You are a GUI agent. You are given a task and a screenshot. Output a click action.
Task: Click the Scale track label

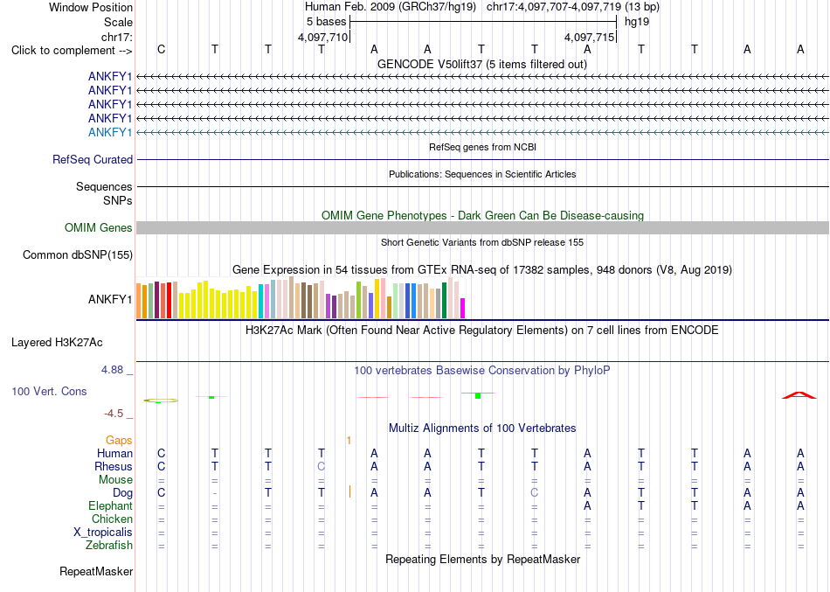pyautogui.click(x=118, y=22)
